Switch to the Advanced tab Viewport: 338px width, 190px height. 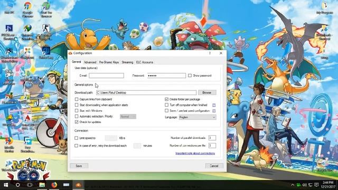pos(90,62)
